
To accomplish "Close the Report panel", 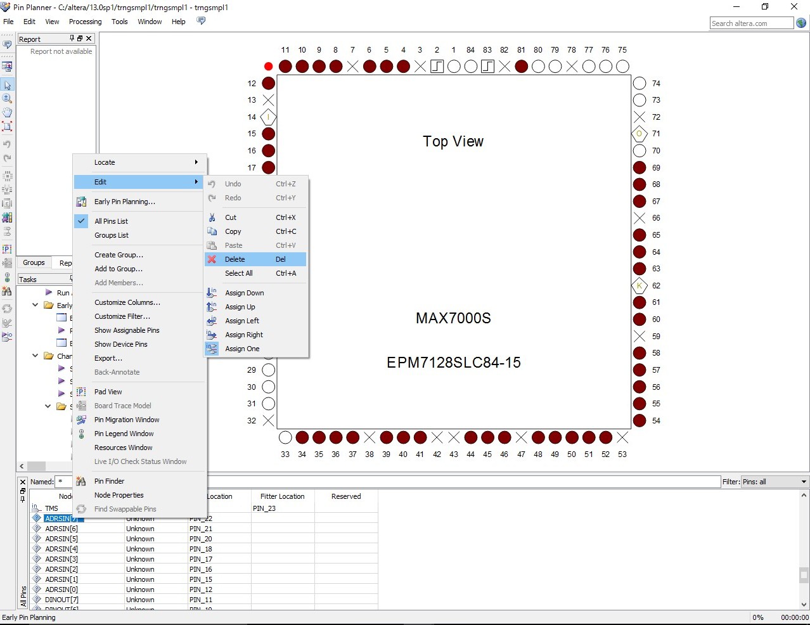I will tap(89, 39).
